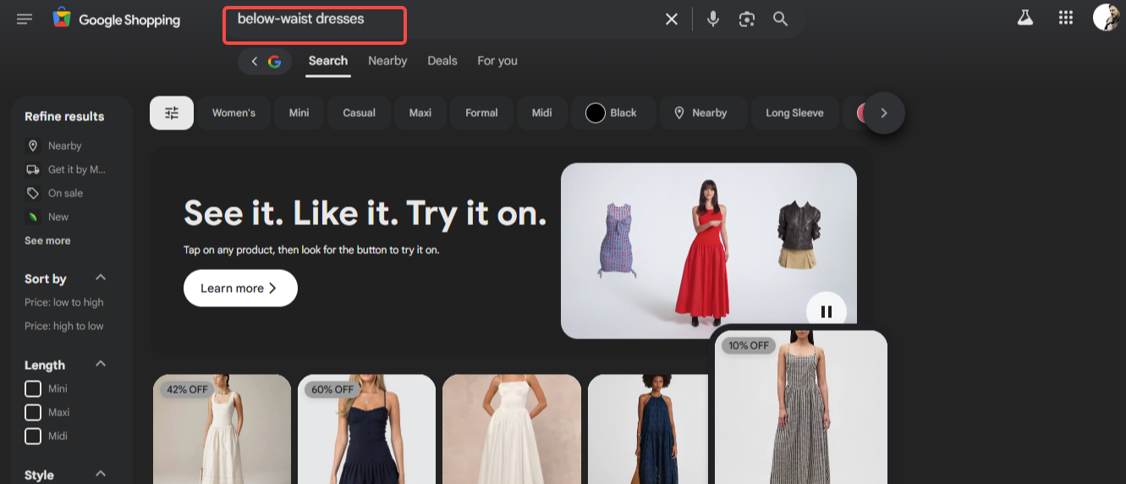Click the green leaf icon for New

(x=33, y=217)
